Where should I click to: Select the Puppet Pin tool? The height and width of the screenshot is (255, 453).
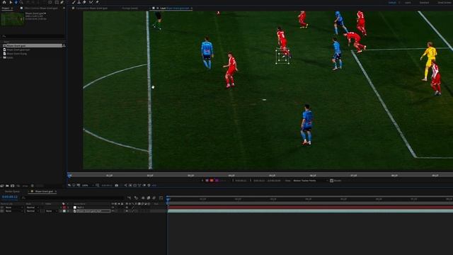pyautogui.click(x=98, y=2)
